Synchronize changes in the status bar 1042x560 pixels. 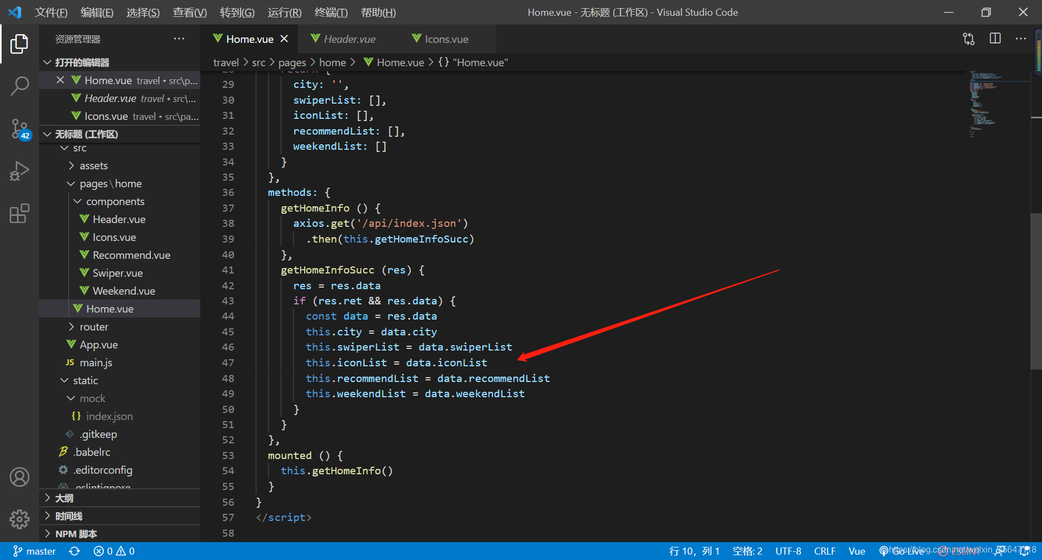[74, 551]
